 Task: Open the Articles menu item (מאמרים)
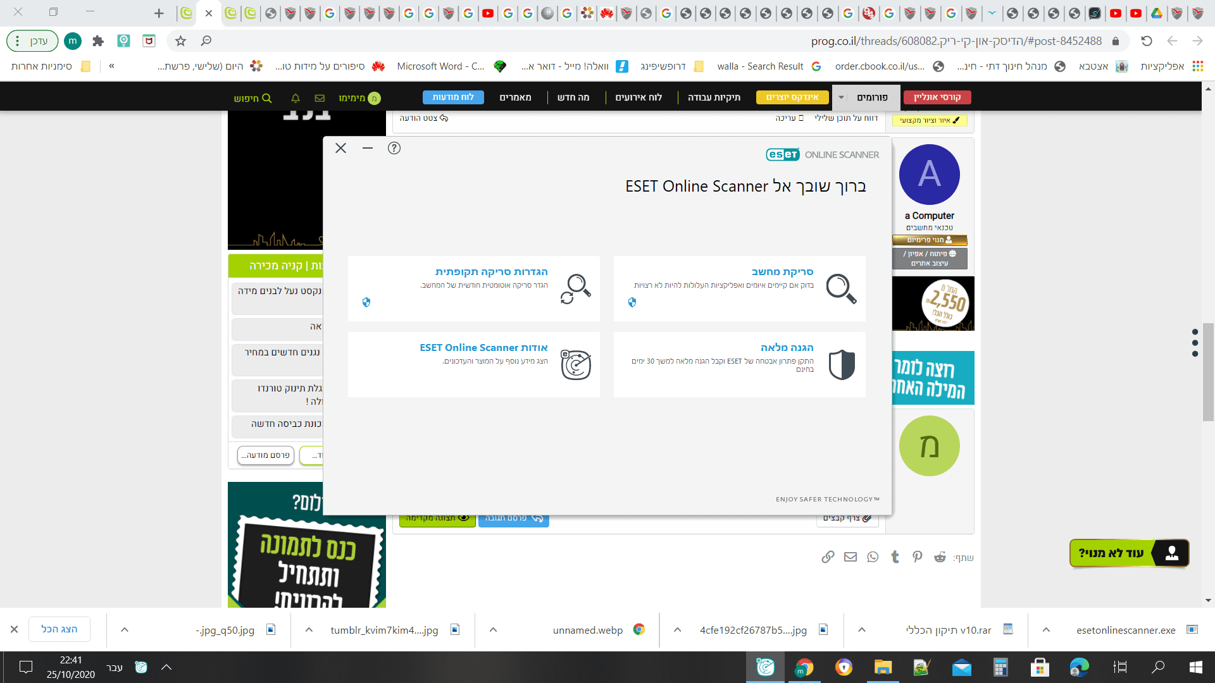coord(515,97)
